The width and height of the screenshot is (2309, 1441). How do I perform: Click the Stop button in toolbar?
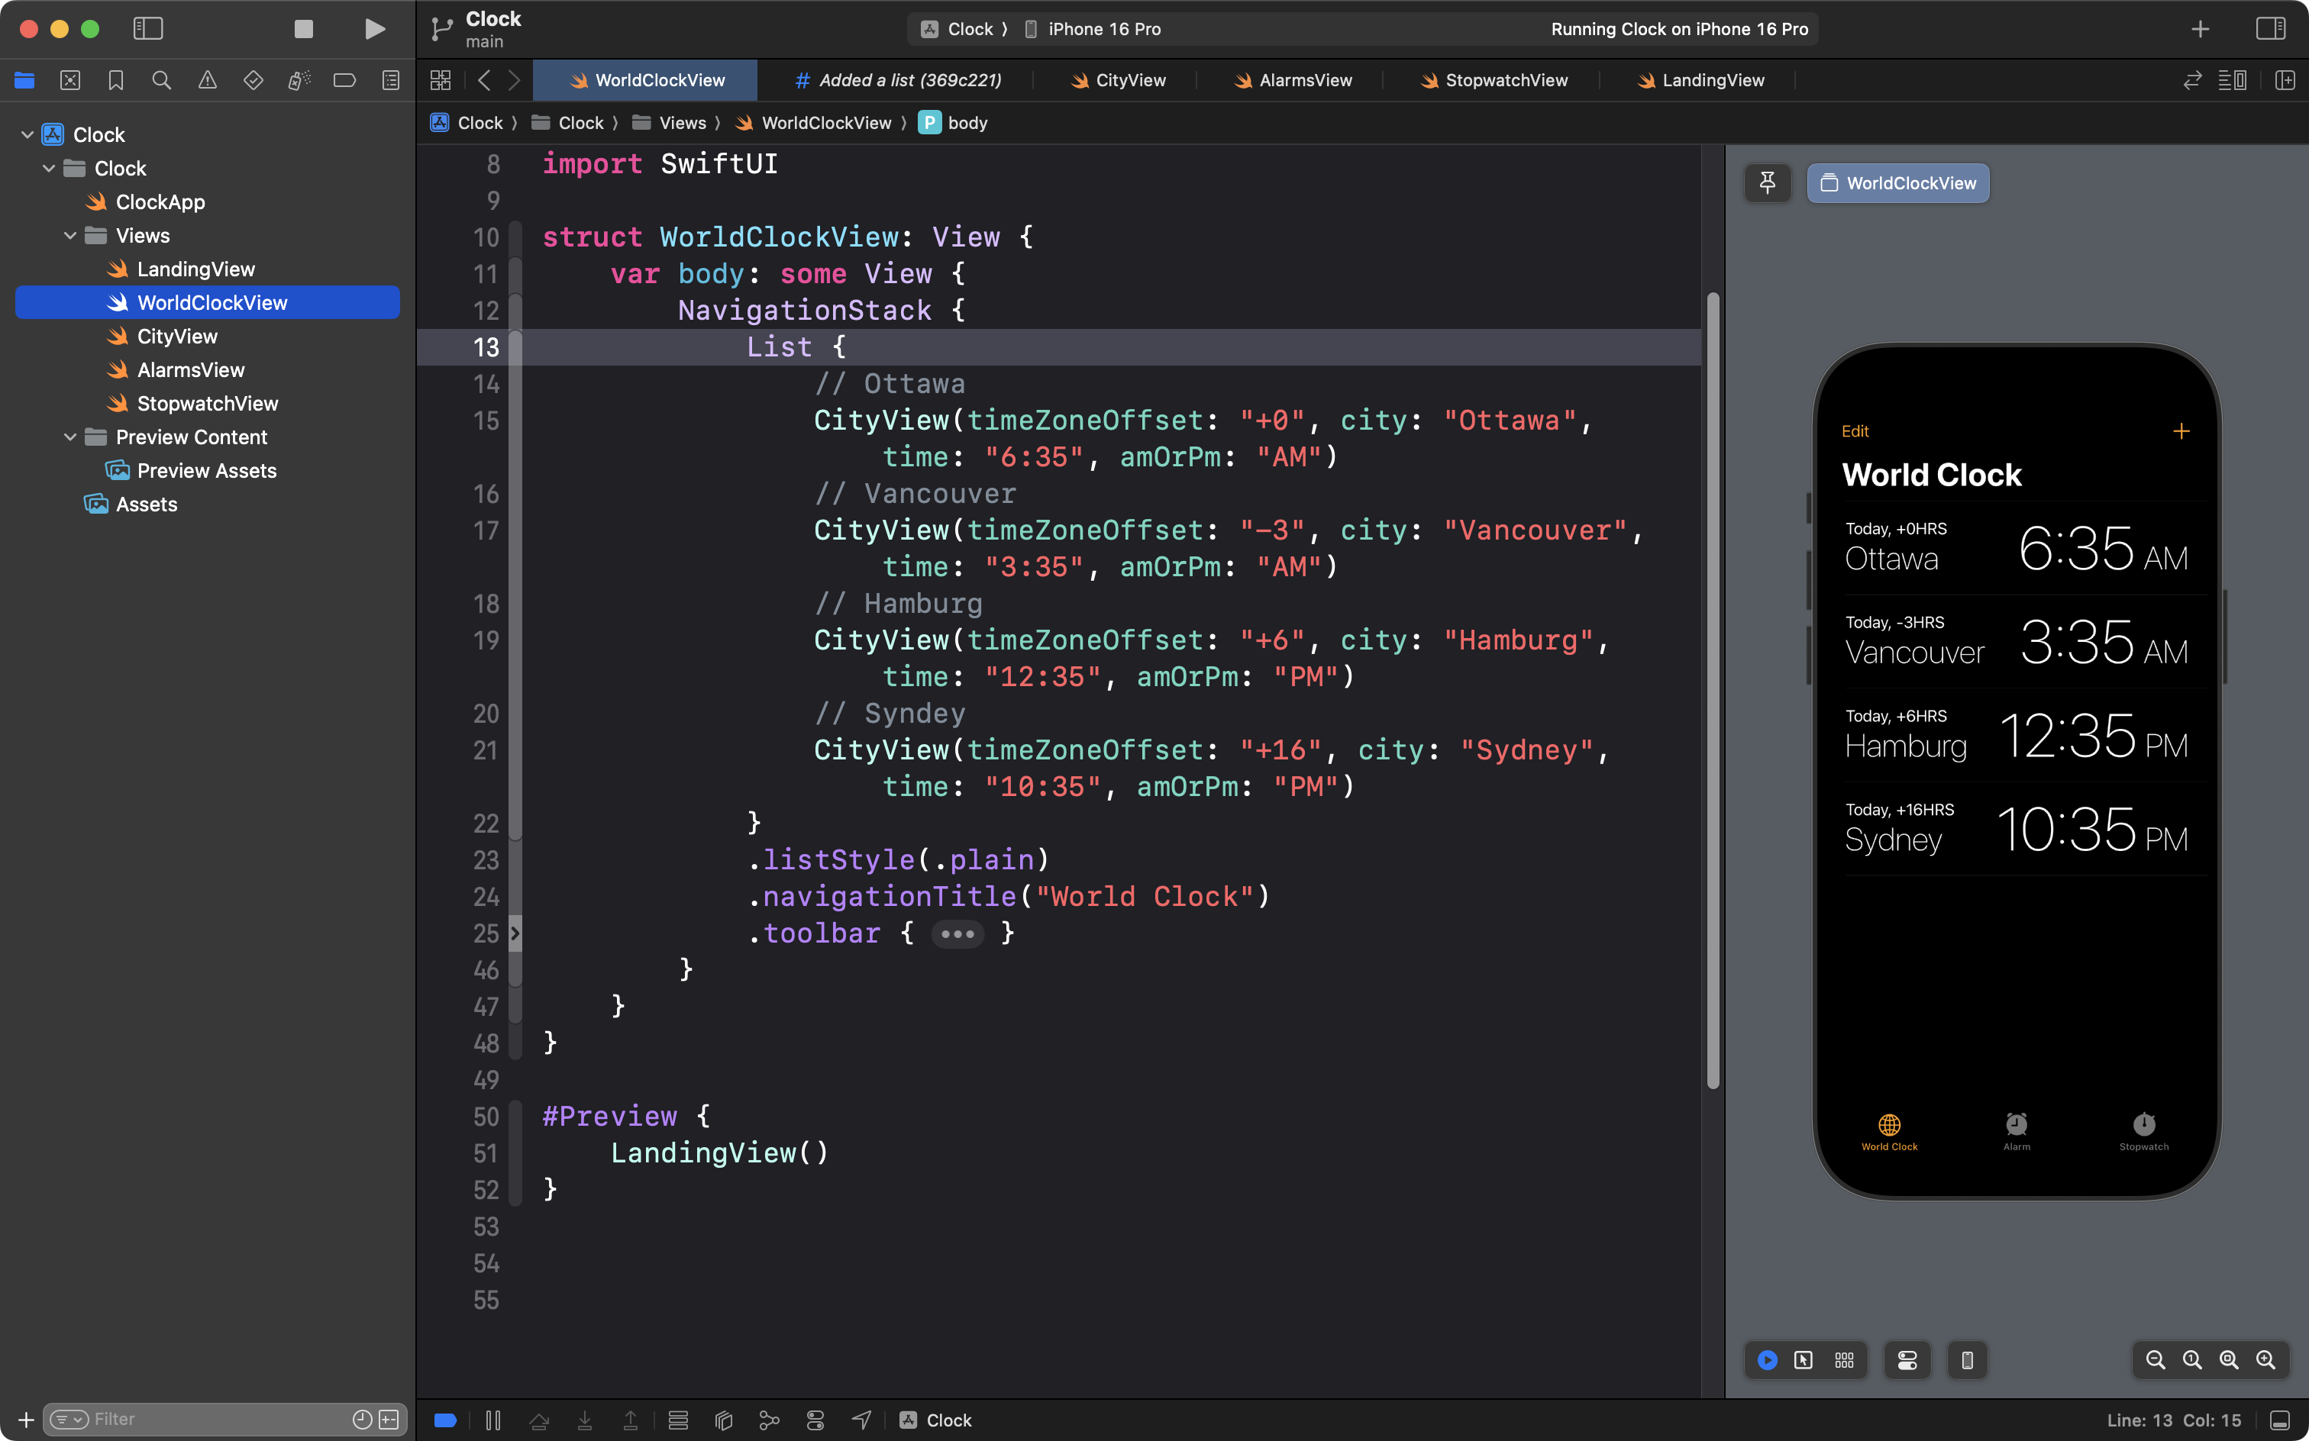[x=303, y=28]
